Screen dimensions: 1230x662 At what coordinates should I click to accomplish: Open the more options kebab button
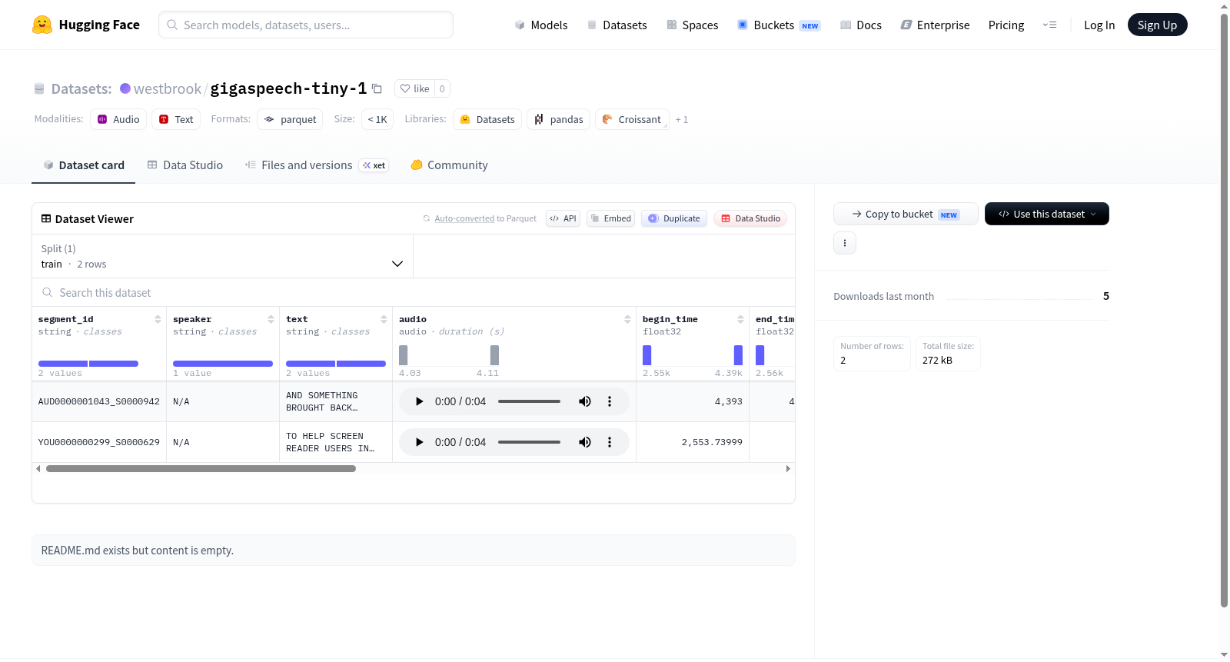(x=845, y=243)
